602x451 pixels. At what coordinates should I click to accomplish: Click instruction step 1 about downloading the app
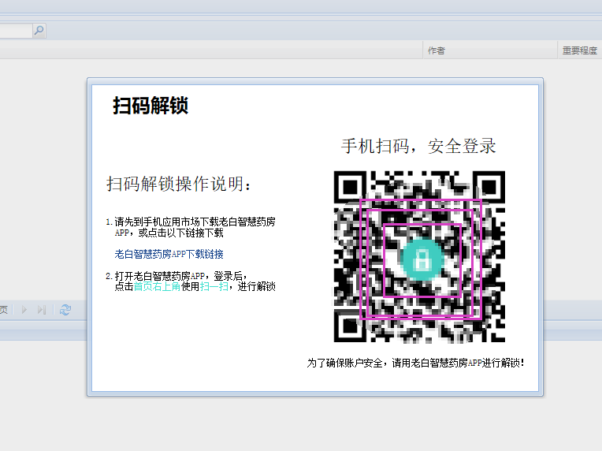coord(191,227)
